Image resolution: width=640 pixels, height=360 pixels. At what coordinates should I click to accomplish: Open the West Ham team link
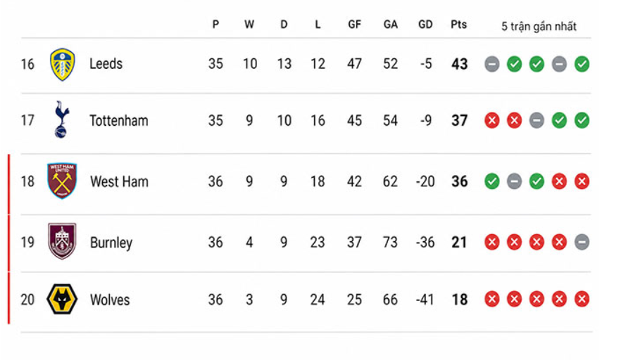click(119, 181)
